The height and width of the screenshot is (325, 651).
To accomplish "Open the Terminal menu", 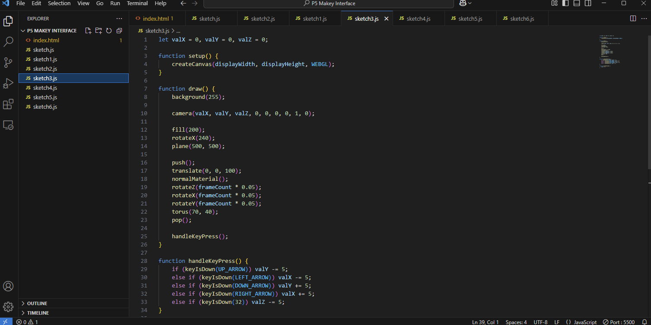I will click(x=137, y=3).
